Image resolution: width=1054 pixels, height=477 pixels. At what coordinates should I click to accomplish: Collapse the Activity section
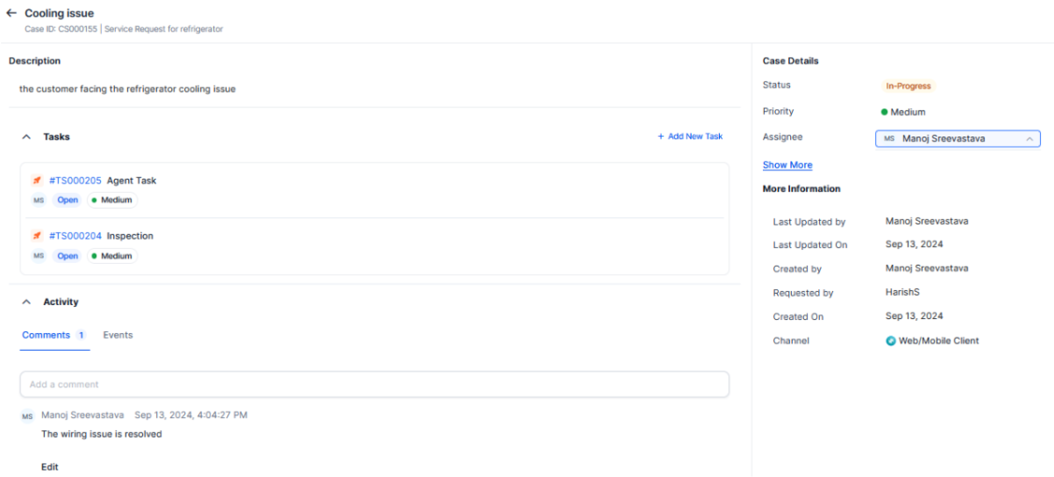(26, 302)
